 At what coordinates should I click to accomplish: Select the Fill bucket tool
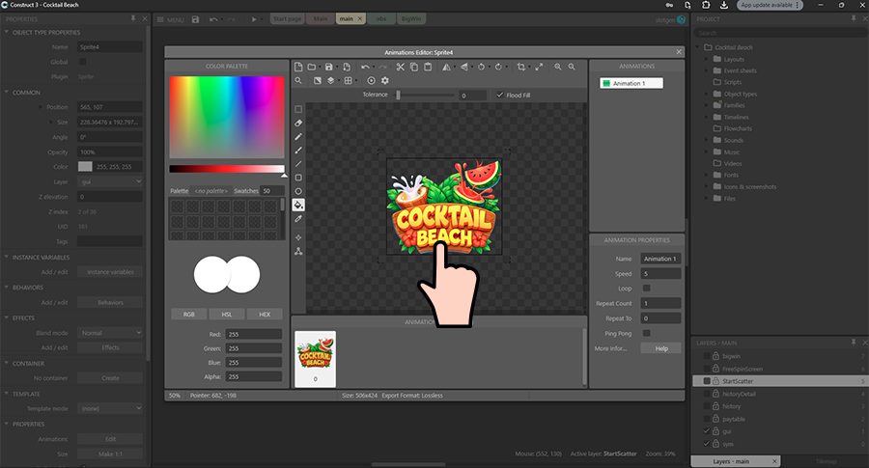[x=298, y=205]
